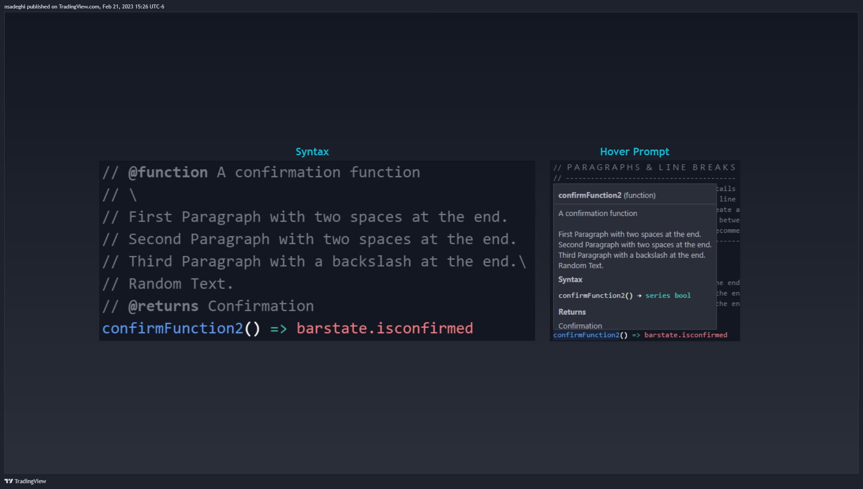Click the '// \' comment line
This screenshot has height=489, width=863.
point(120,194)
